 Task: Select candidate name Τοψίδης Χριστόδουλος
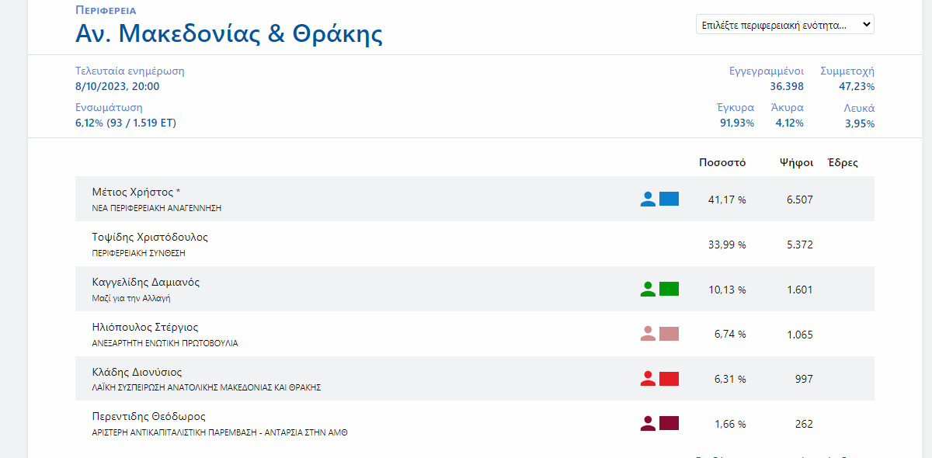point(150,237)
